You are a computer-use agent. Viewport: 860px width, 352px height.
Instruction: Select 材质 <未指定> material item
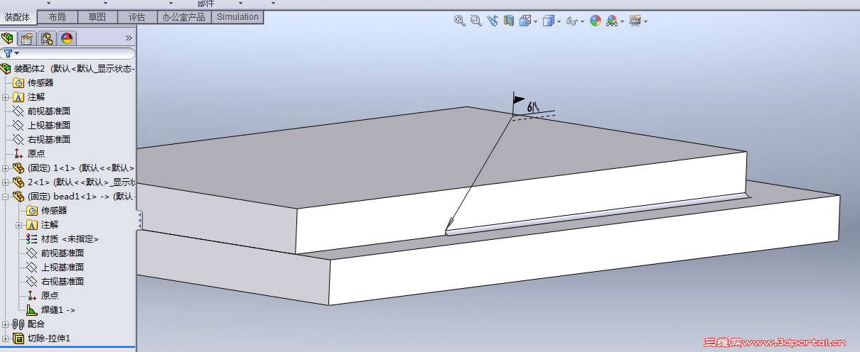(x=63, y=239)
